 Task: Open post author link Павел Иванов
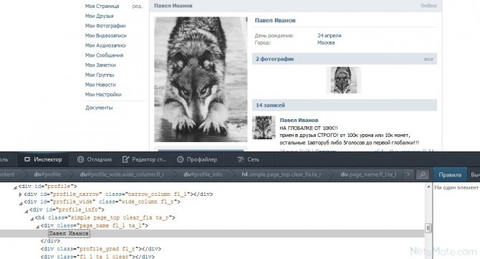(299, 120)
